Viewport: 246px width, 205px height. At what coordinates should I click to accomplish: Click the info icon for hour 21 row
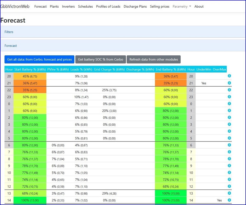[229, 83]
